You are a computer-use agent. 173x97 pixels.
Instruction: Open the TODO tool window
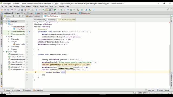click(7, 90)
